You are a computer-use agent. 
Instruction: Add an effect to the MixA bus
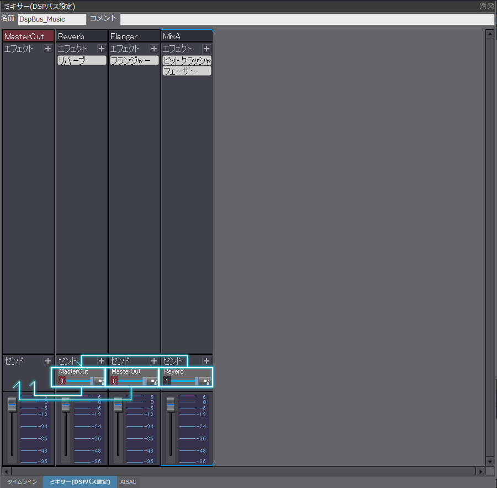[x=207, y=49]
